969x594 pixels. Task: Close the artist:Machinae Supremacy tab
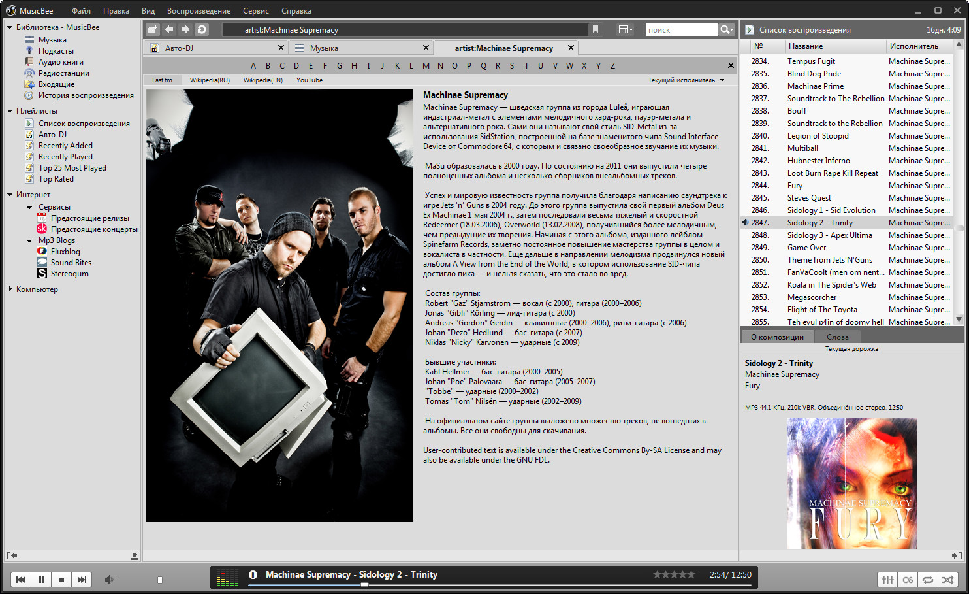pyautogui.click(x=571, y=48)
